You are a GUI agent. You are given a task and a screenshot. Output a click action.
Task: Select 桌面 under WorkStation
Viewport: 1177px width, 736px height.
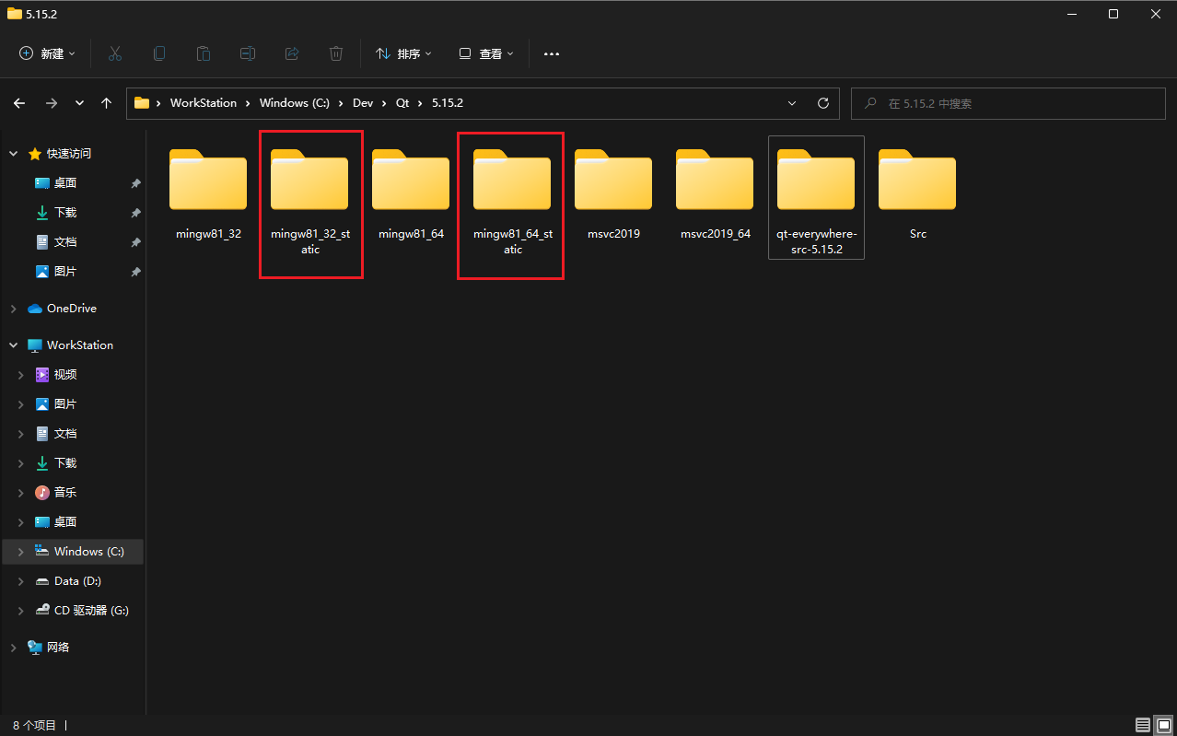(x=65, y=521)
